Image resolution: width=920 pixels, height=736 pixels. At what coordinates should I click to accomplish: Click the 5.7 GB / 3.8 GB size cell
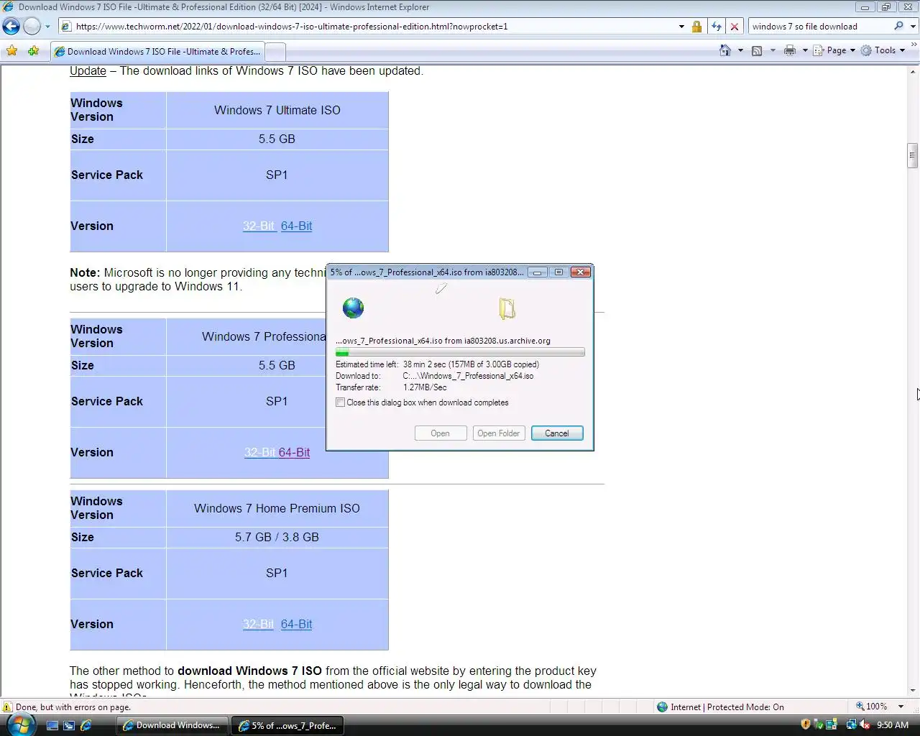click(277, 537)
